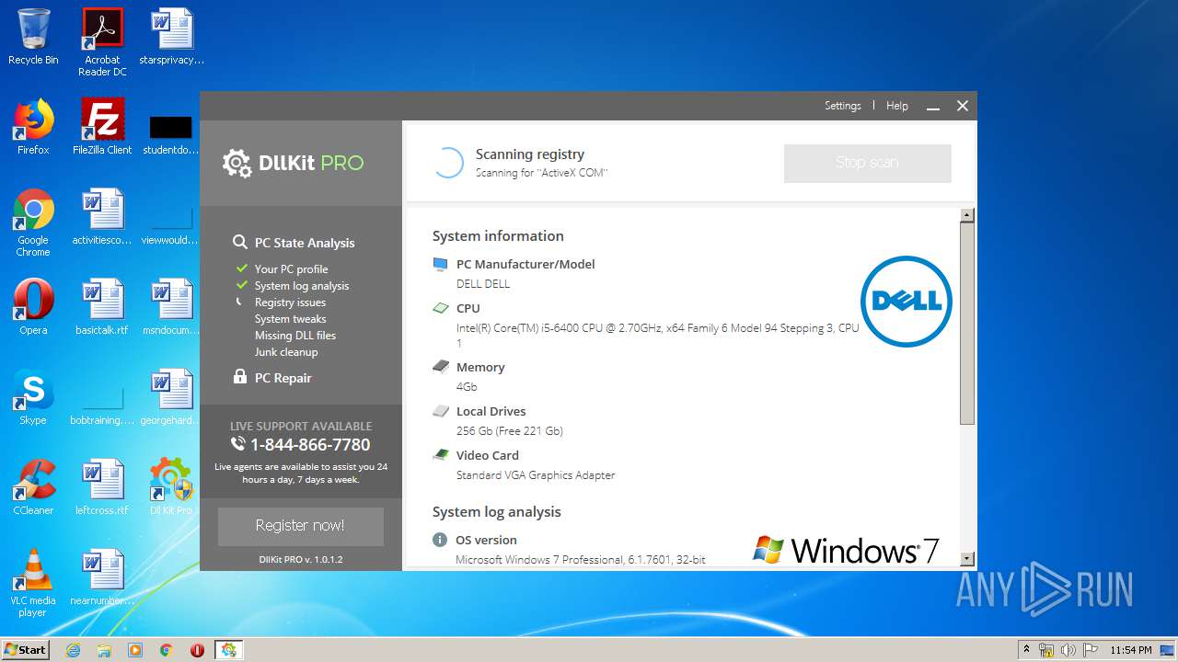Select Registry issues step
1178x662 pixels.
coord(290,302)
